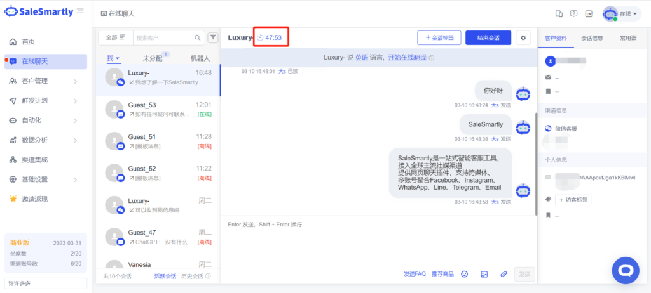Open the Guest_53 conversation
This screenshot has height=293, width=651.
coord(158,109)
